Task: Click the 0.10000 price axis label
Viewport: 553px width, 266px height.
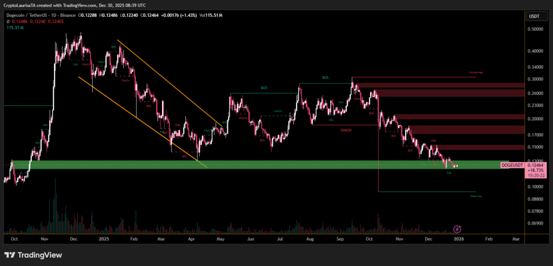Action: (535, 187)
